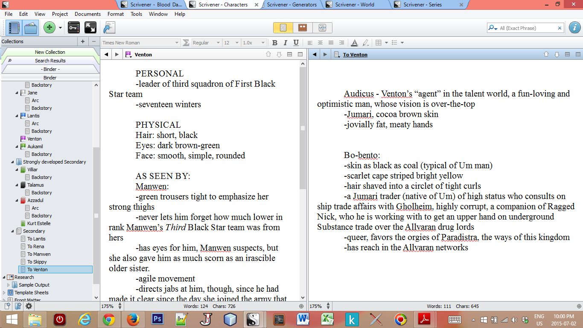Open Firefox from the taskbar

[x=133, y=319]
